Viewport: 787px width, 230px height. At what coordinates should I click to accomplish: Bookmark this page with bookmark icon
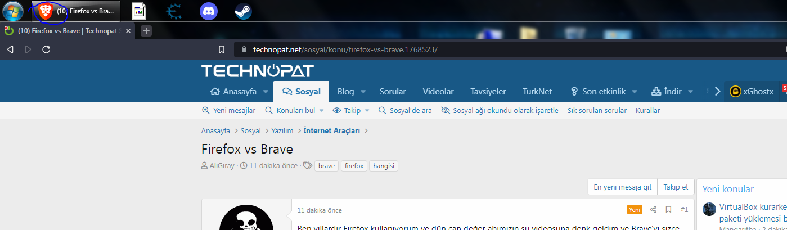coord(222,49)
